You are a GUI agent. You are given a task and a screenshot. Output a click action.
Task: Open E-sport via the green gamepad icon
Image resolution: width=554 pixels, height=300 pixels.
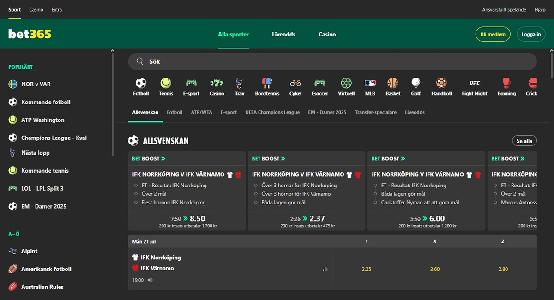click(x=191, y=83)
